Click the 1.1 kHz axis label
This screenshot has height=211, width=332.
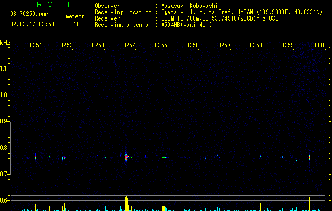(x=4, y=69)
